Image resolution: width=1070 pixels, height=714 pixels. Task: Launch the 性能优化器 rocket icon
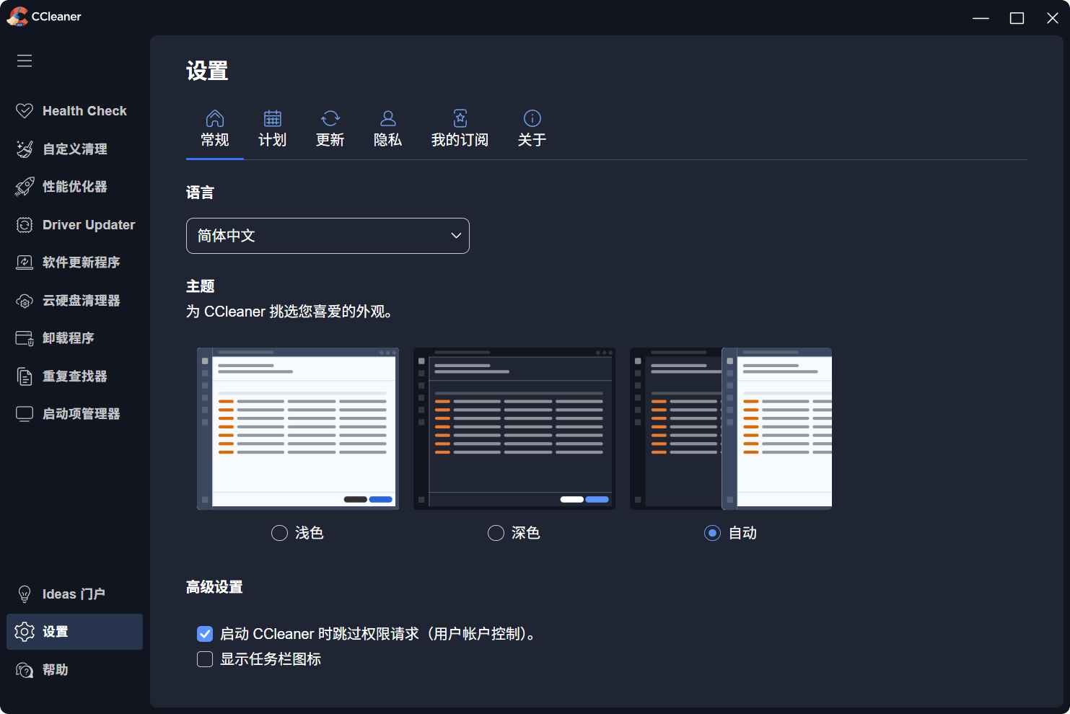pyautogui.click(x=25, y=187)
